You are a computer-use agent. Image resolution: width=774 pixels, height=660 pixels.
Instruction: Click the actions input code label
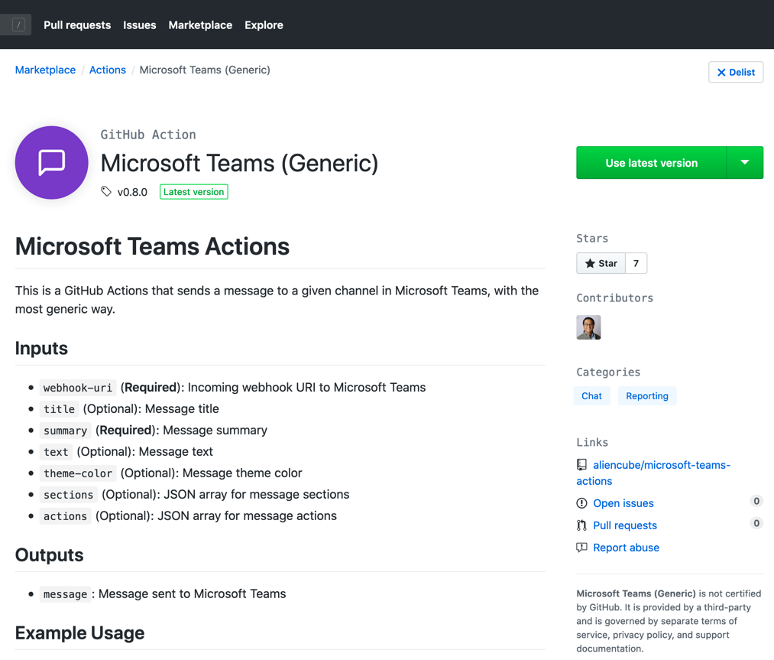click(x=65, y=516)
